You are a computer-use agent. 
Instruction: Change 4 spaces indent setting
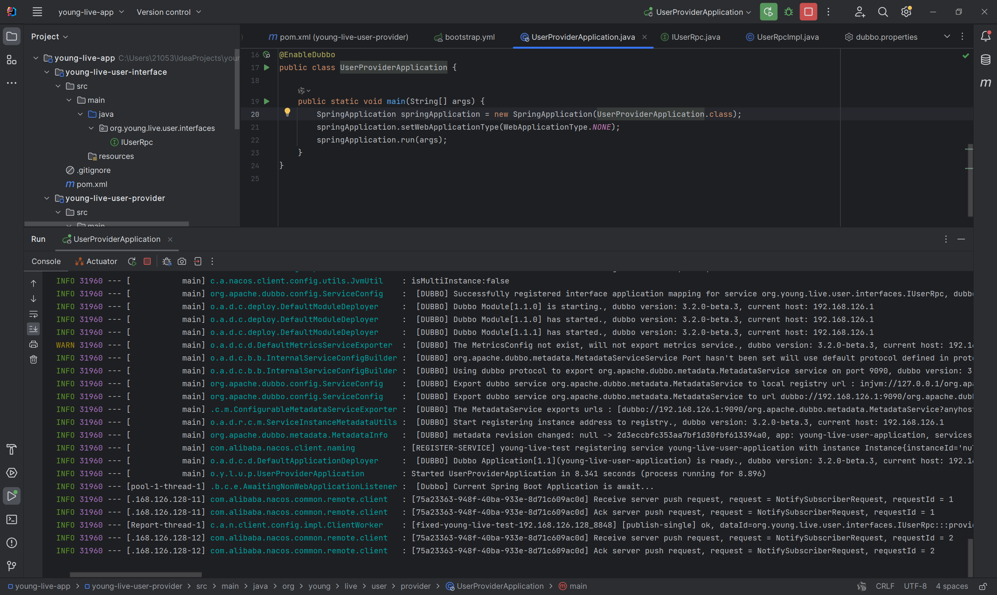(x=952, y=586)
